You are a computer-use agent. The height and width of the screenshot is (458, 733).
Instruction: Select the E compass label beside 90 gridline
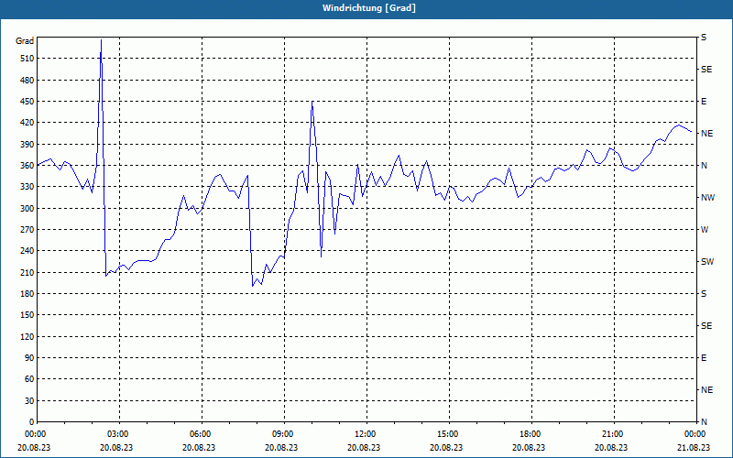pyautogui.click(x=704, y=358)
